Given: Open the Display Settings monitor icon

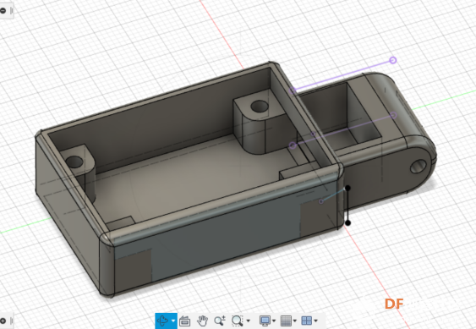Looking at the screenshot, I should tap(265, 321).
